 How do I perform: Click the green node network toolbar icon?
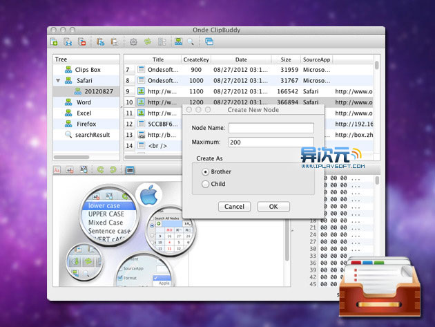click(x=178, y=42)
